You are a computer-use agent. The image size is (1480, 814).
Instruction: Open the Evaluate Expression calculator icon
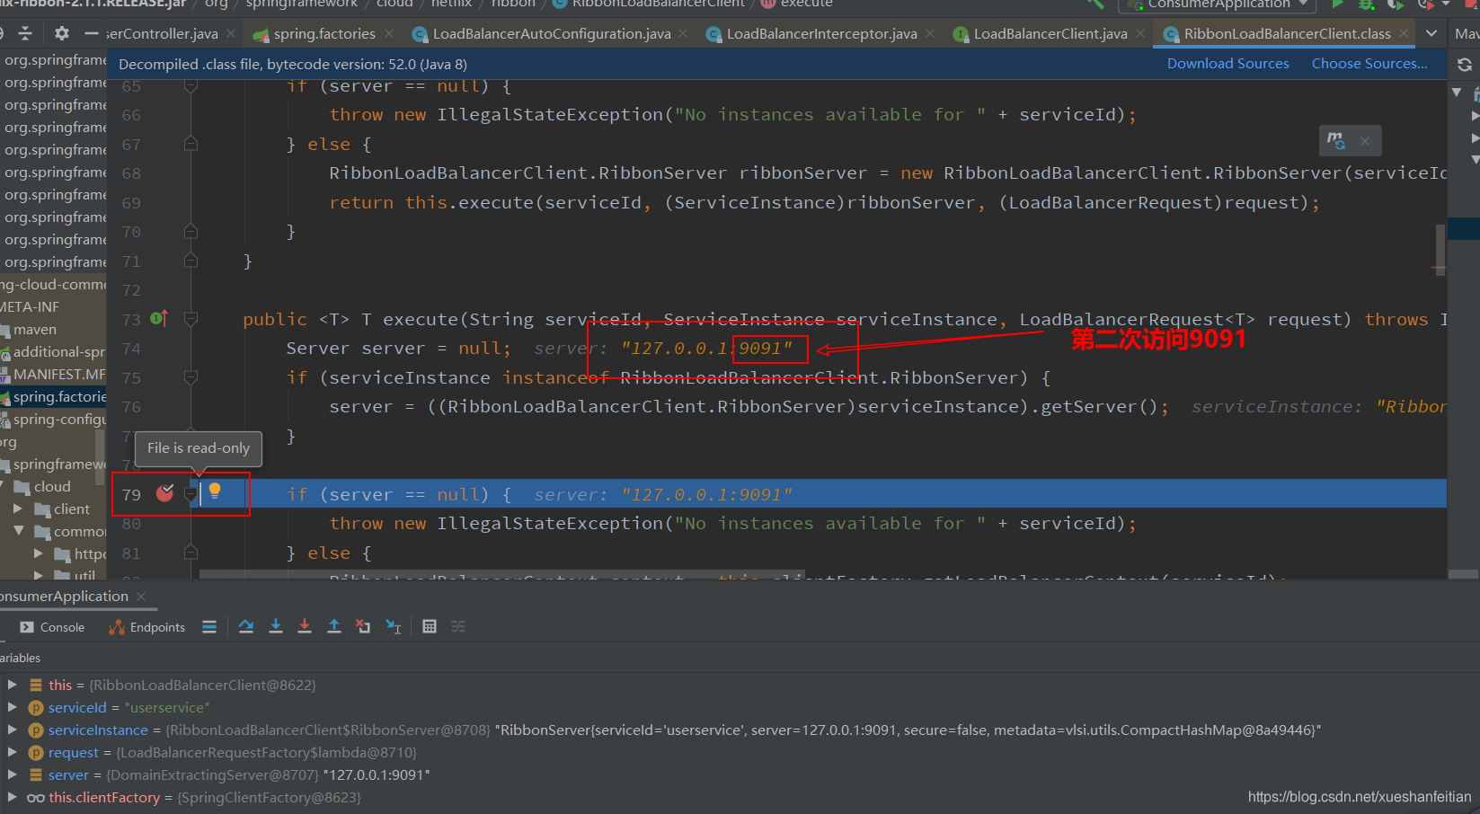[430, 626]
